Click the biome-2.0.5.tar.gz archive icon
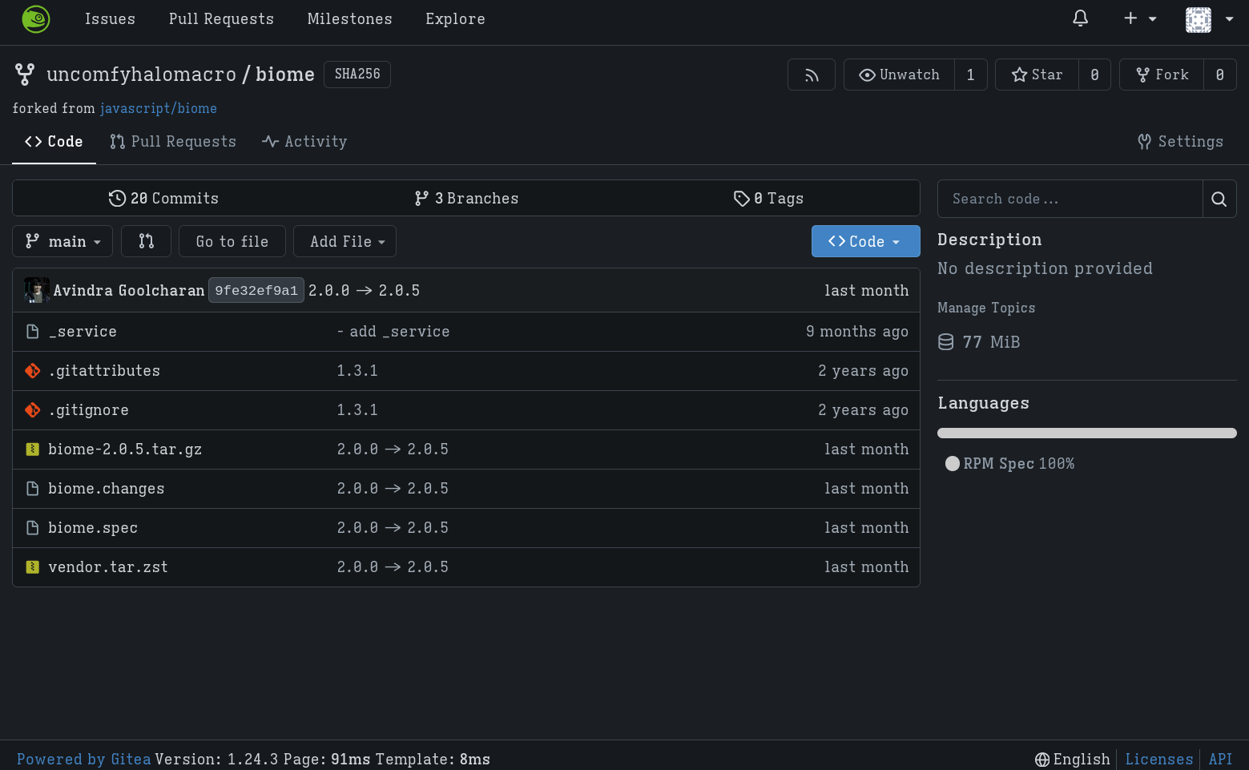The height and width of the screenshot is (770, 1249). coord(33,450)
